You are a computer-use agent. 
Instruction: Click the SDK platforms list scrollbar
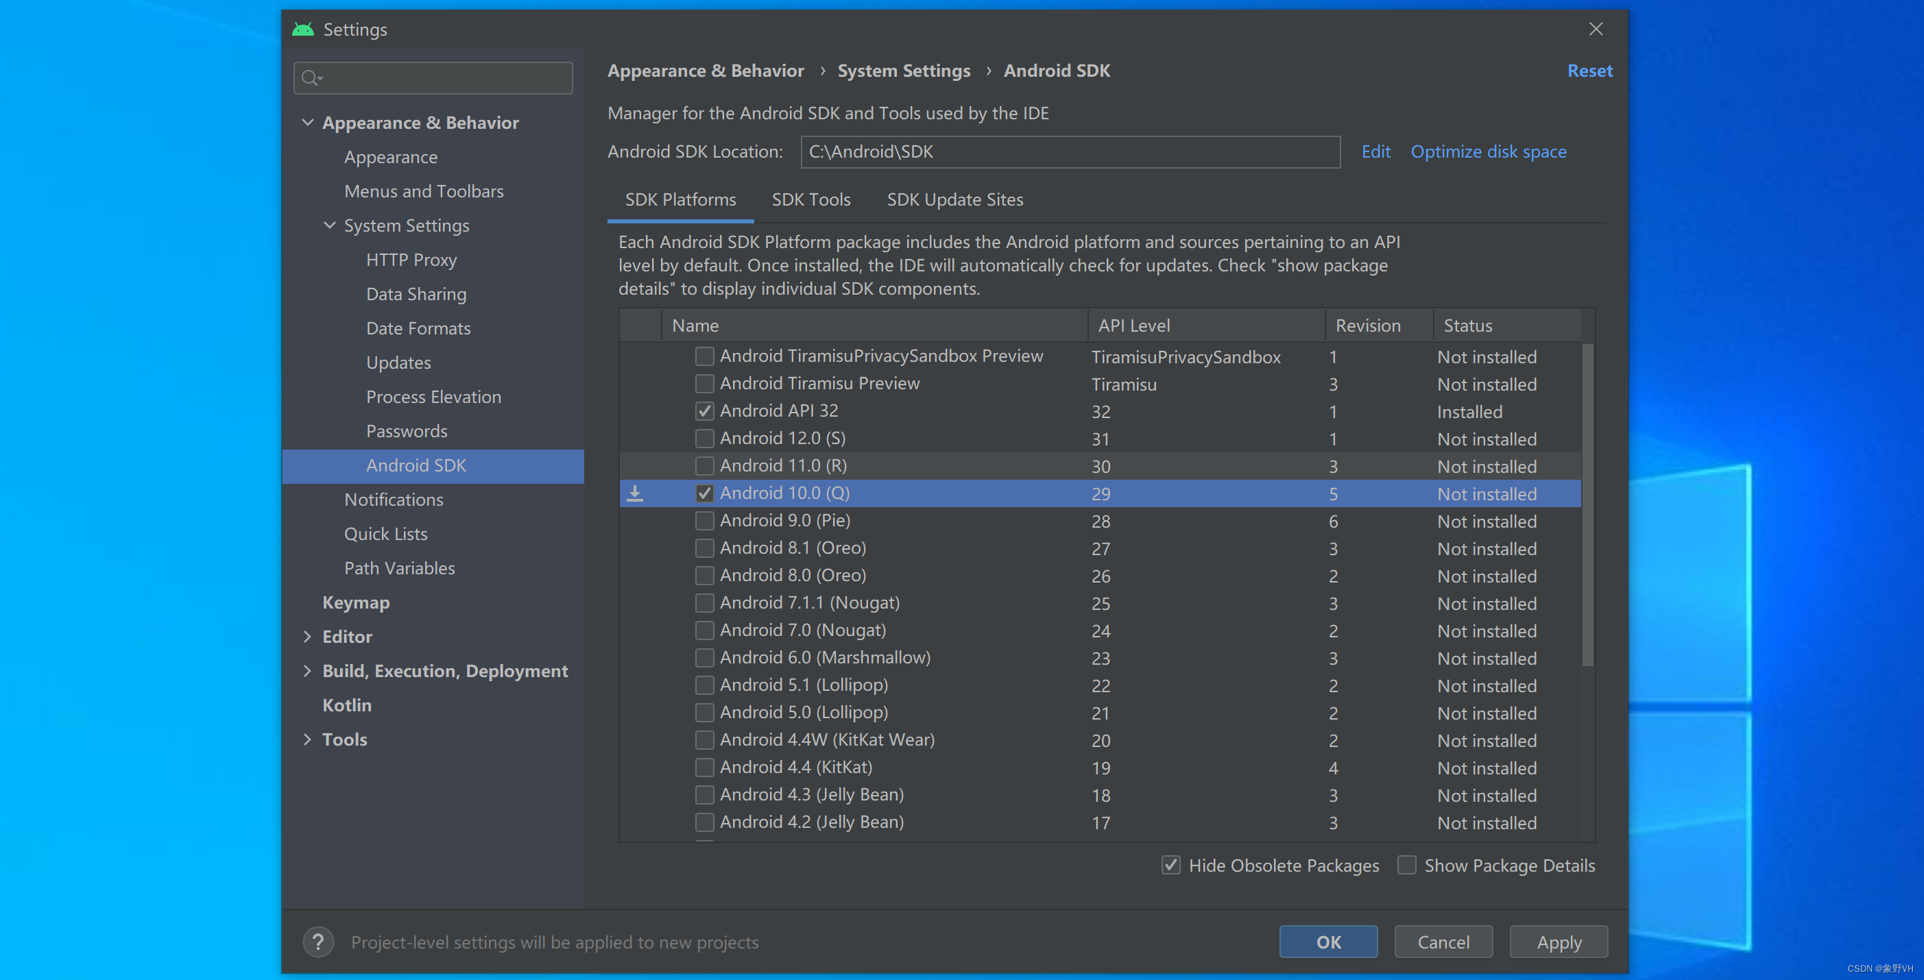pos(1588,504)
